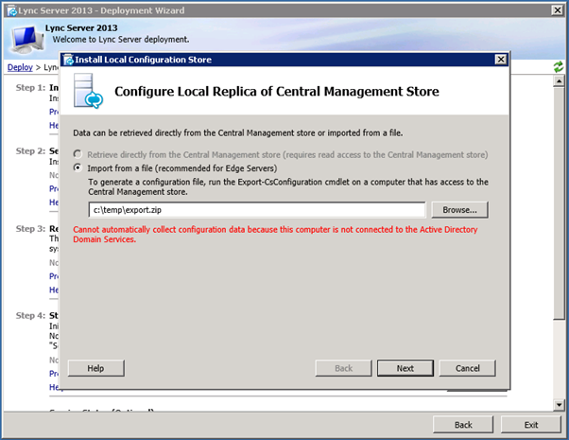The height and width of the screenshot is (440, 569).
Task: Close the Lync Server Deployment Wizard window
Action: point(558,9)
